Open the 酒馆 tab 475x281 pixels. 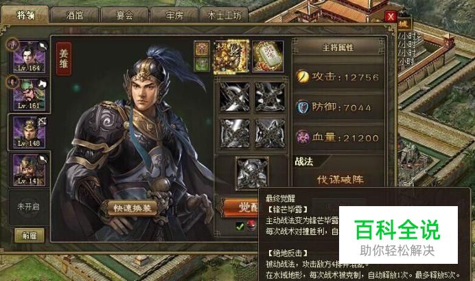coord(75,15)
